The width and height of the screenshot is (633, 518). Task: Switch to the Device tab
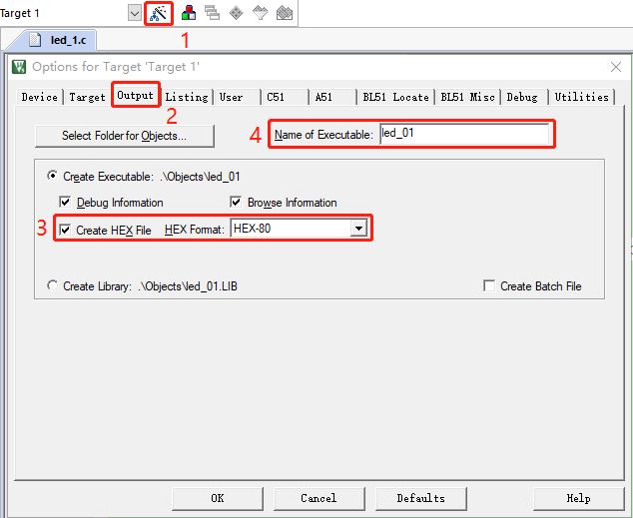(x=40, y=97)
